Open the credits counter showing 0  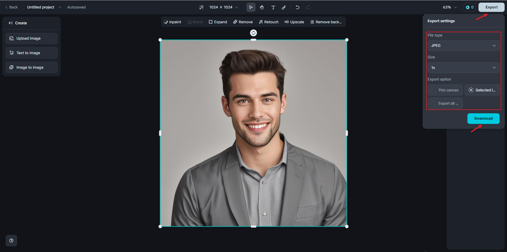tap(469, 7)
